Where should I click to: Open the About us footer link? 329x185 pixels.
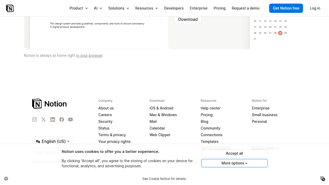click(x=106, y=108)
